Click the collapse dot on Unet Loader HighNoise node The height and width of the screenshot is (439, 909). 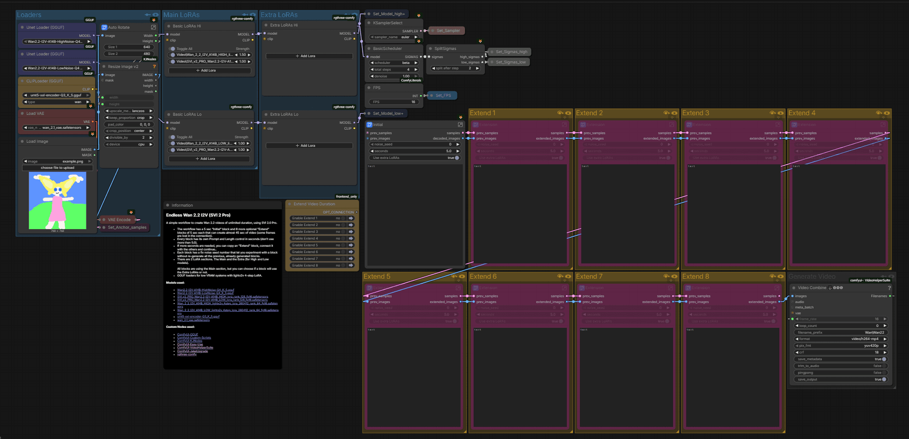(x=22, y=27)
